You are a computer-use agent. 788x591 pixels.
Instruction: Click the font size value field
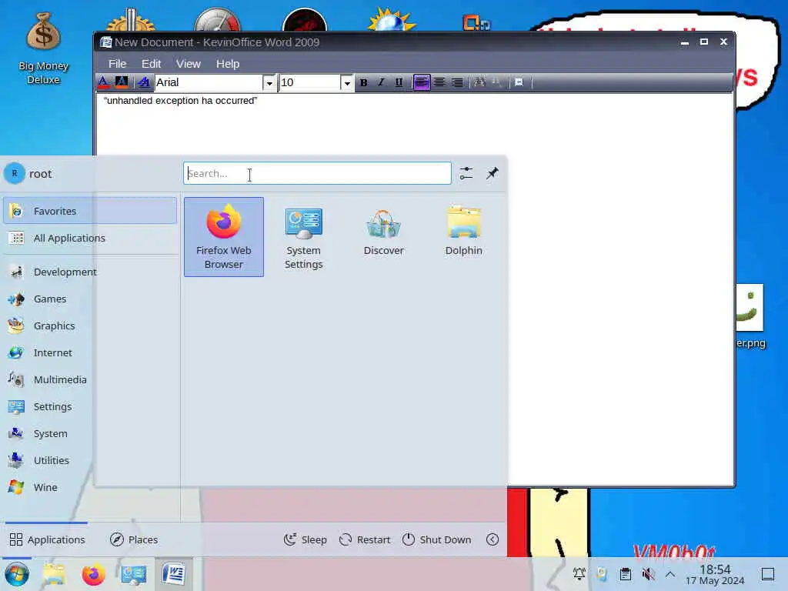(310, 82)
